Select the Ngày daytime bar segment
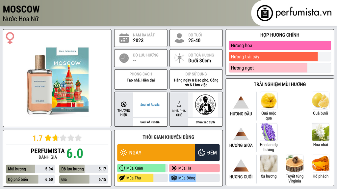Screen dimensions: 337x189 pos(156,153)
